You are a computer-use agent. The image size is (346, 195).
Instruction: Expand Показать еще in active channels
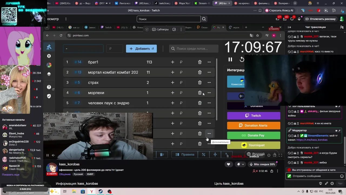point(11,175)
